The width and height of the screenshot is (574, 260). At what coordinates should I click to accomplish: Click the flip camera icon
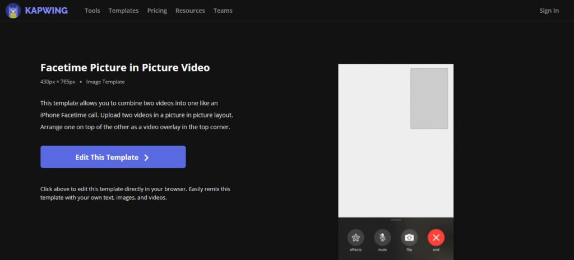coord(409,238)
